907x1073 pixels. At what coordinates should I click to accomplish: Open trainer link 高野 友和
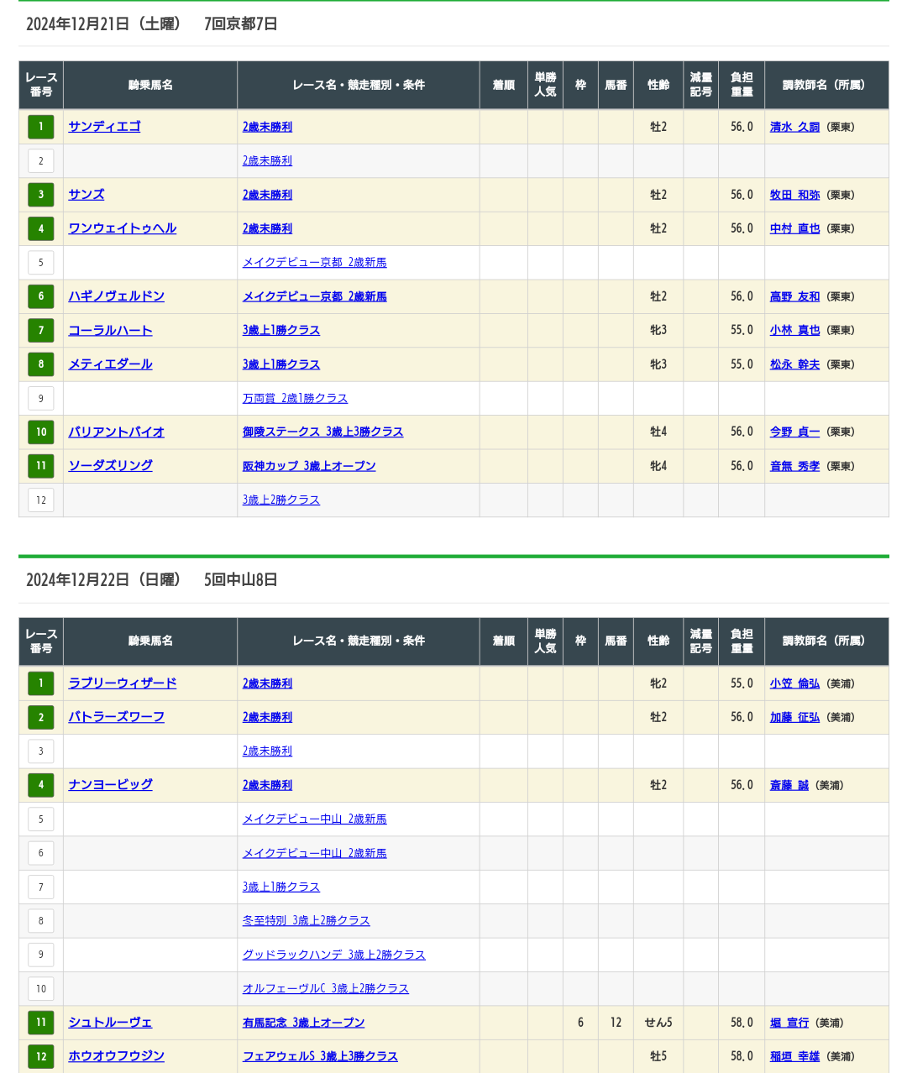[x=794, y=296]
